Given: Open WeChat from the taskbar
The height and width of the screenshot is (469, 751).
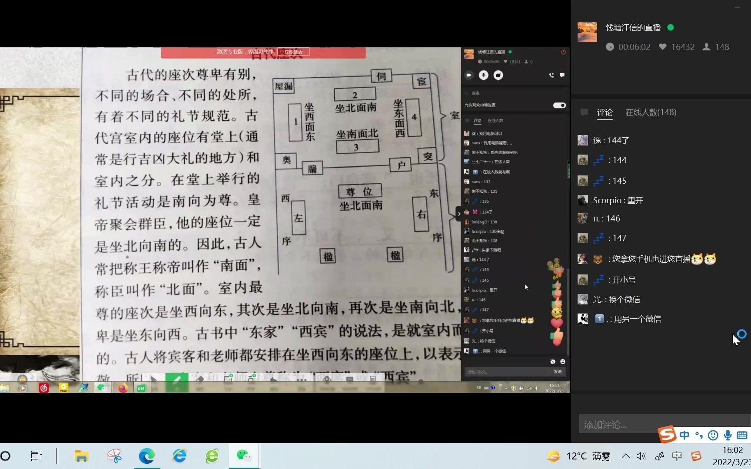Looking at the screenshot, I should tap(244, 456).
